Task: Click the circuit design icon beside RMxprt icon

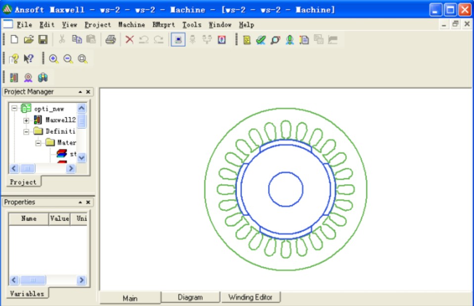Action: point(43,78)
